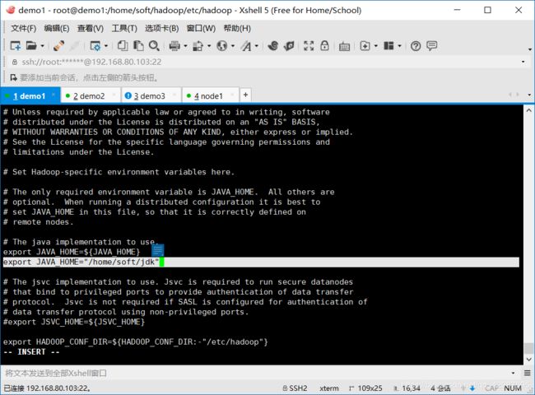Click the SSH2 status bar entry

(295, 388)
